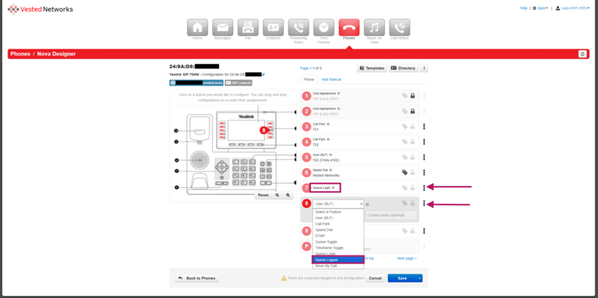Click the number 8 marker on the phone diagram

click(264, 130)
